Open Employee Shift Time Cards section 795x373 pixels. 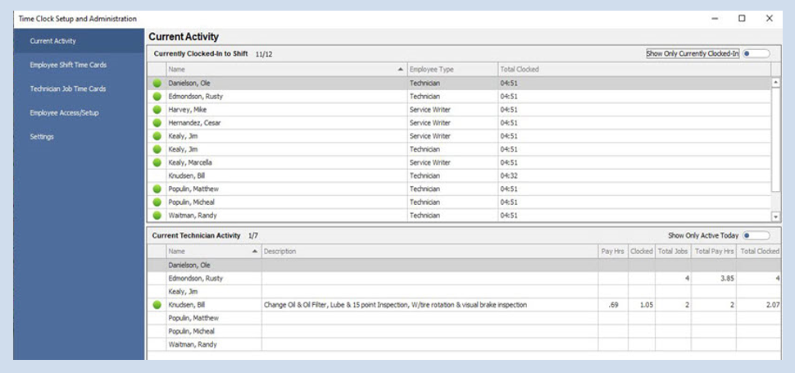click(x=68, y=65)
